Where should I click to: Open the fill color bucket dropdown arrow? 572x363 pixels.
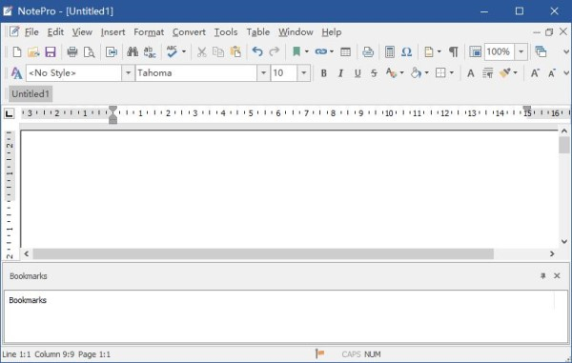click(x=426, y=73)
